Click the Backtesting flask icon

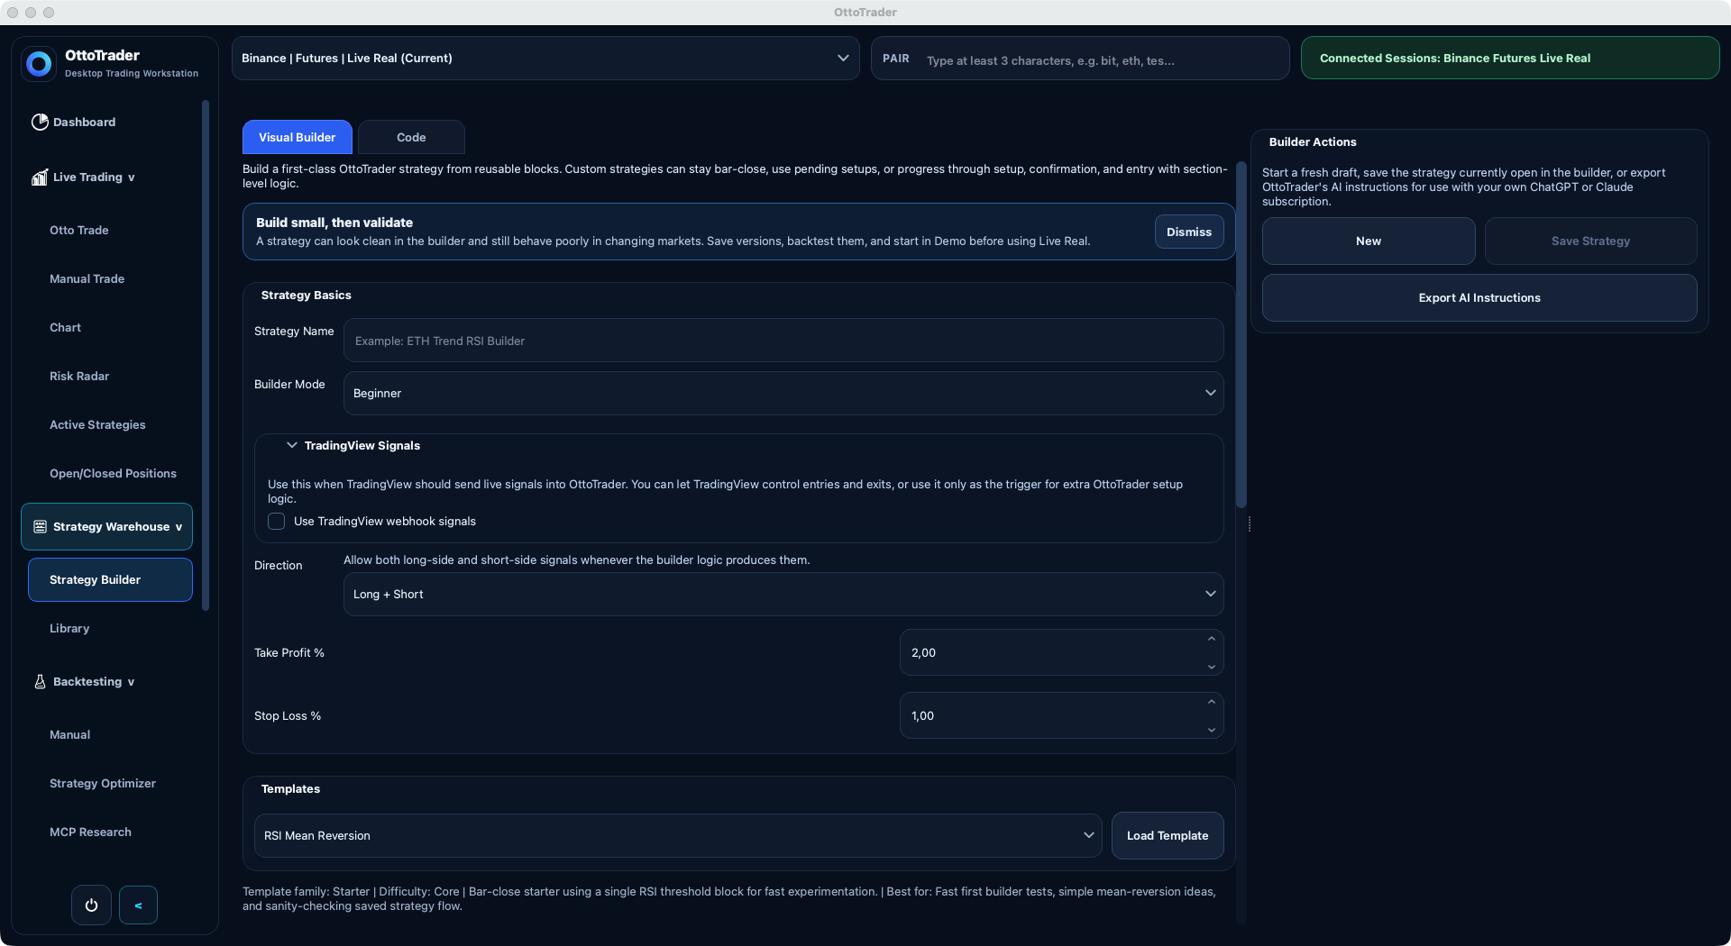point(40,682)
